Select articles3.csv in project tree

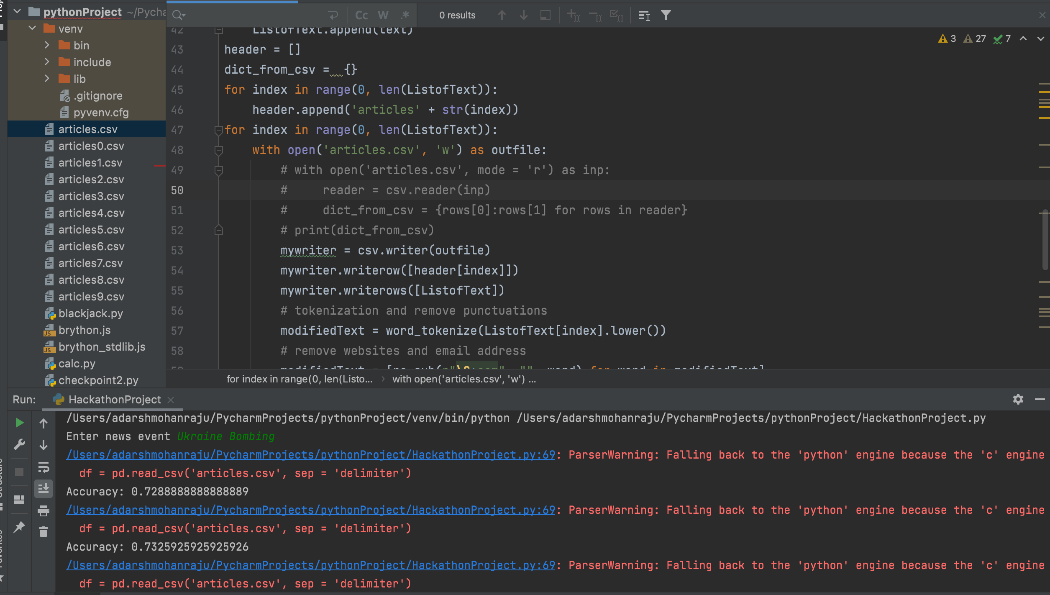[x=91, y=196]
